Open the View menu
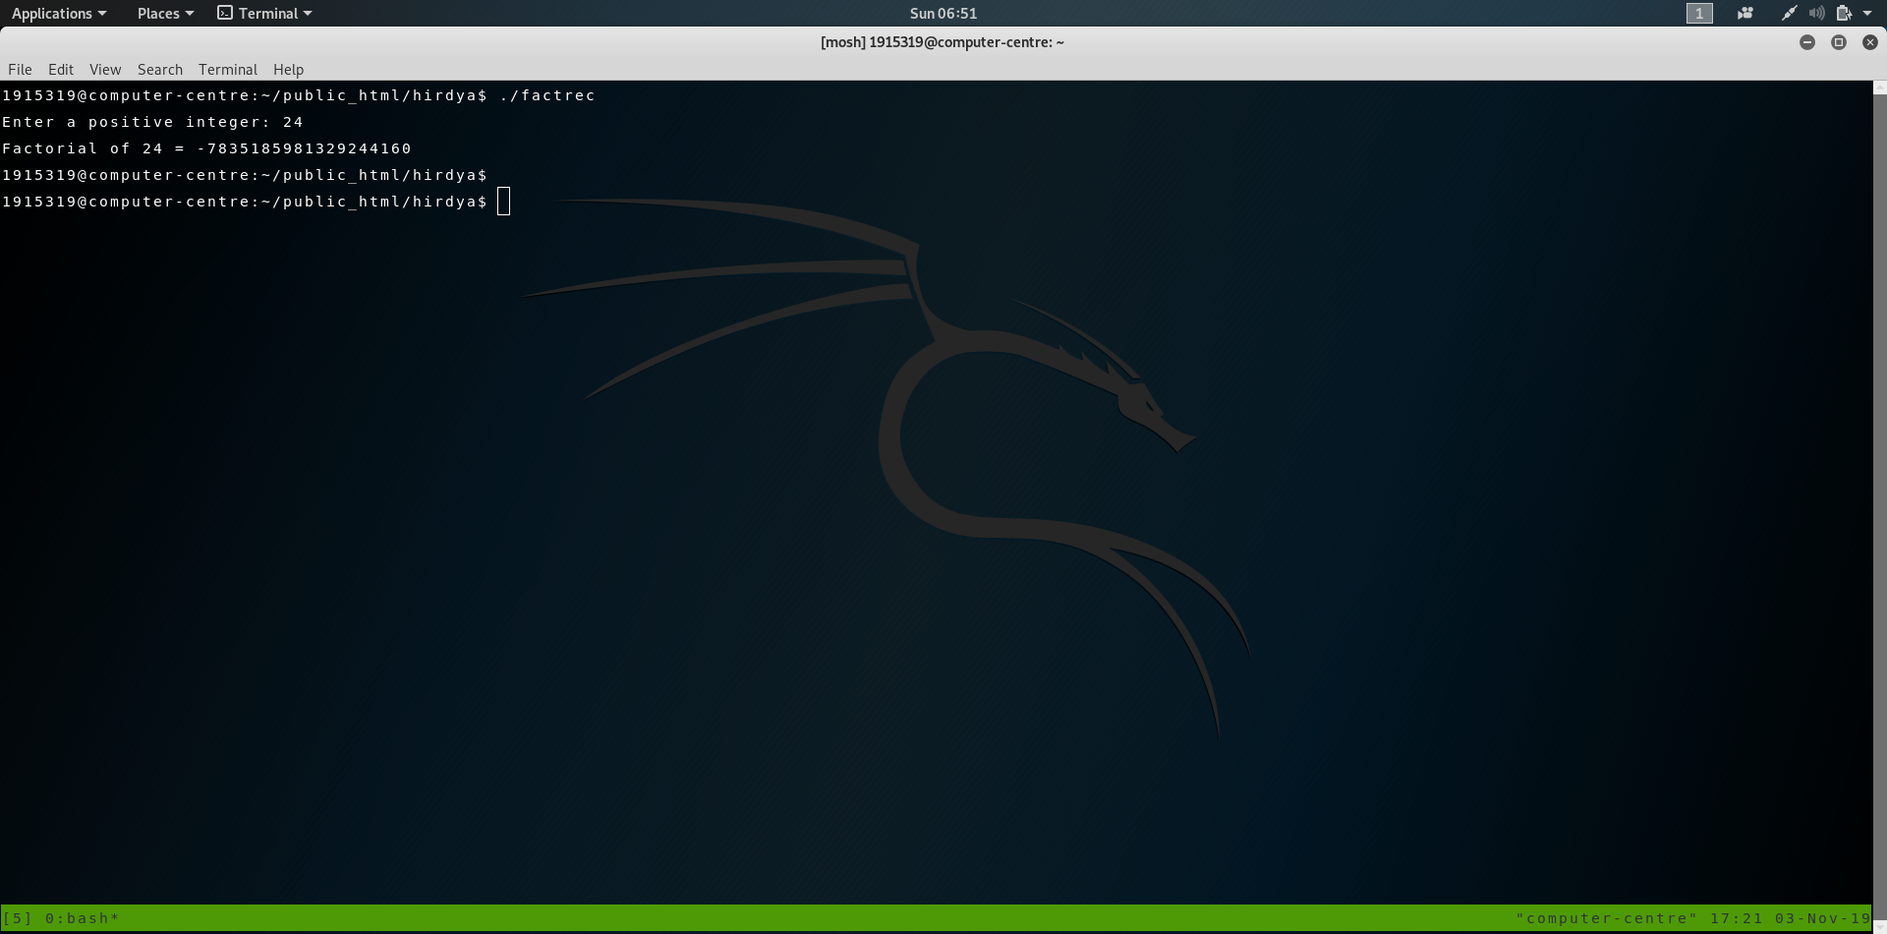 [105, 69]
